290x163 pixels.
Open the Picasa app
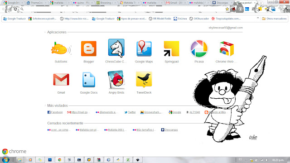(x=199, y=48)
